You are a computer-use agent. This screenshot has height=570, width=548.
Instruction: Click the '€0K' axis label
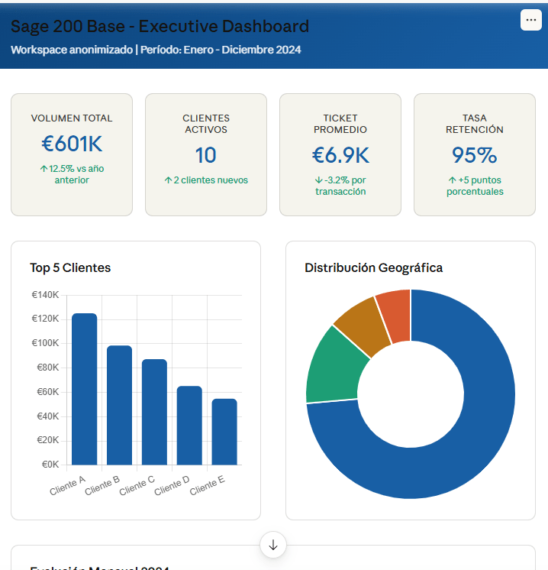[50, 465]
